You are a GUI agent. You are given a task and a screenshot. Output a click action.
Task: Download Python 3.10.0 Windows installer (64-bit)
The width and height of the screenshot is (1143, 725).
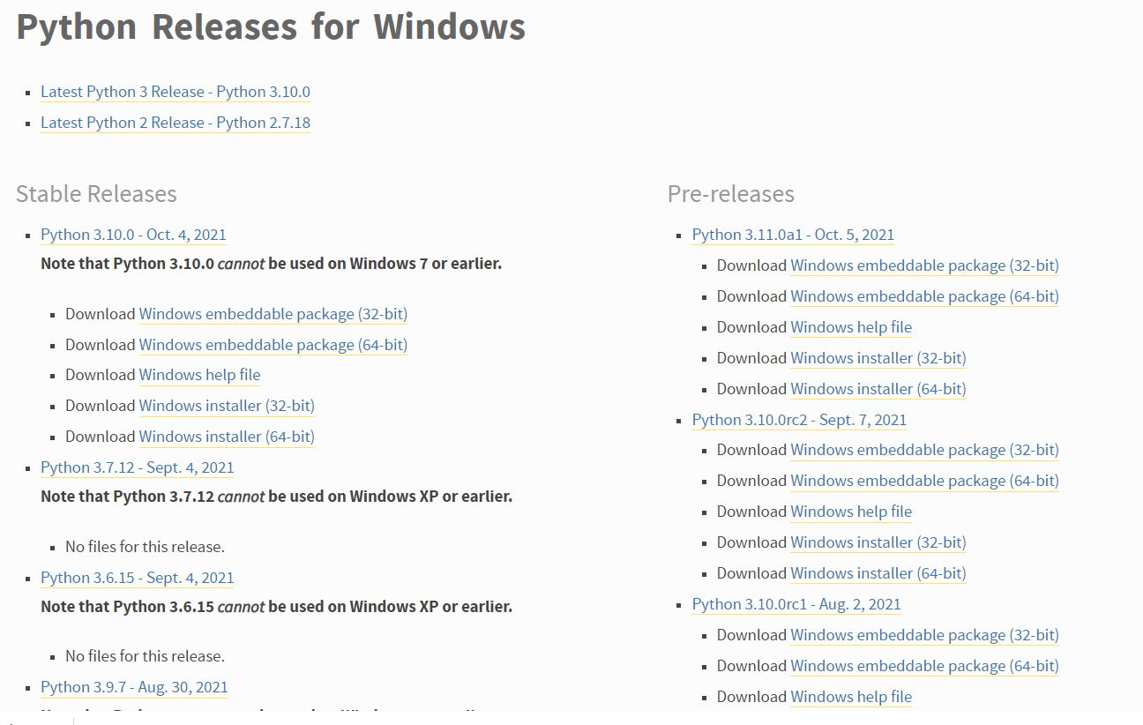227,437
